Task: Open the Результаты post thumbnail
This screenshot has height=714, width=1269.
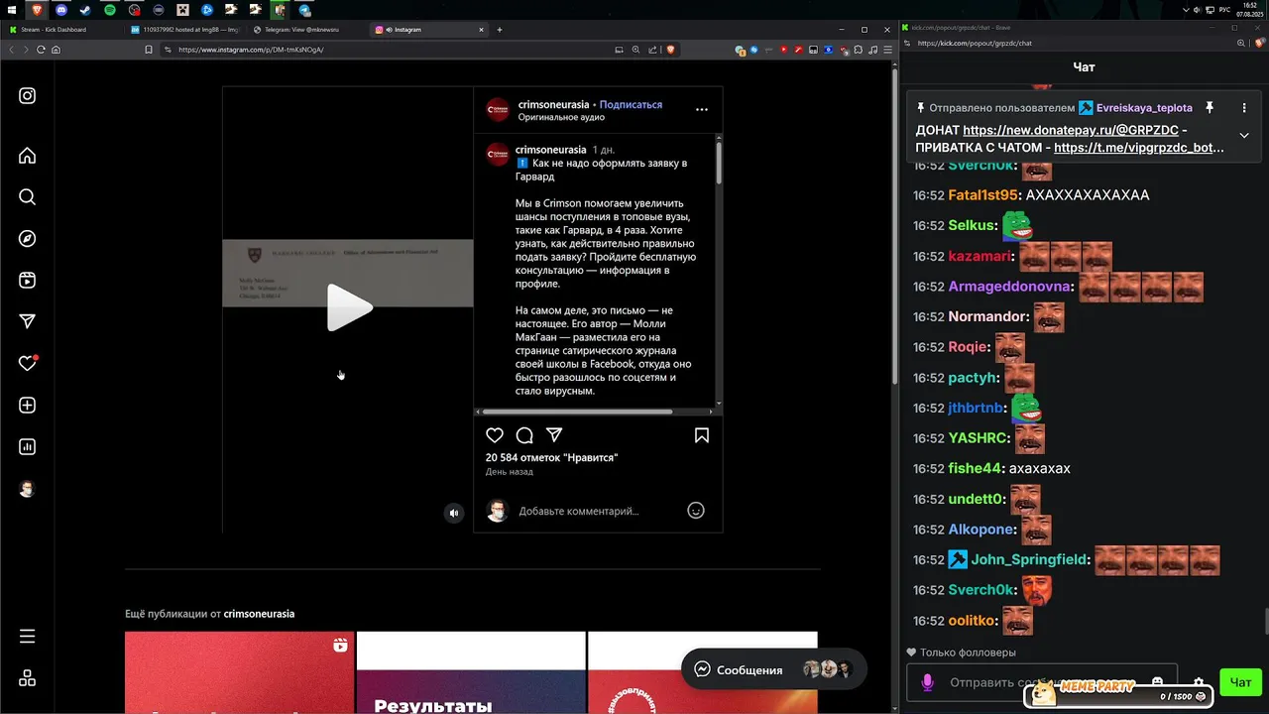Action: click(x=471, y=672)
